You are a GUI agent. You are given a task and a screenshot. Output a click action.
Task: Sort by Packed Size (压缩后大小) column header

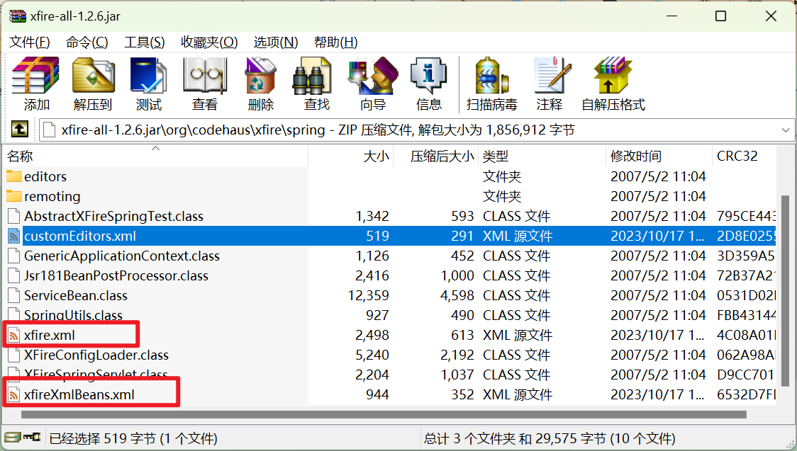tap(435, 156)
